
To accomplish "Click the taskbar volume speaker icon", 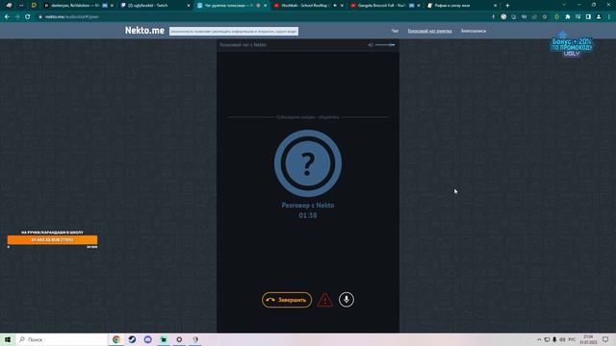I will (x=562, y=339).
